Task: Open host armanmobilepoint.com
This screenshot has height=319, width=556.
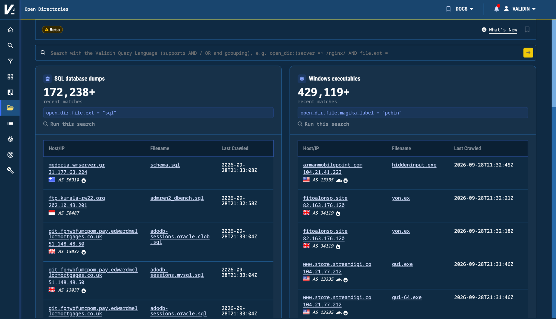Action: 333,165
